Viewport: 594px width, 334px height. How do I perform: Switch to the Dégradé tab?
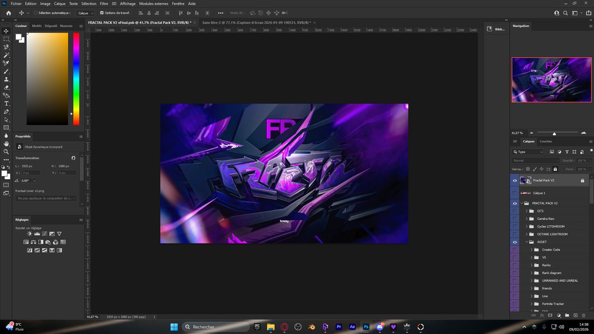pyautogui.click(x=51, y=26)
